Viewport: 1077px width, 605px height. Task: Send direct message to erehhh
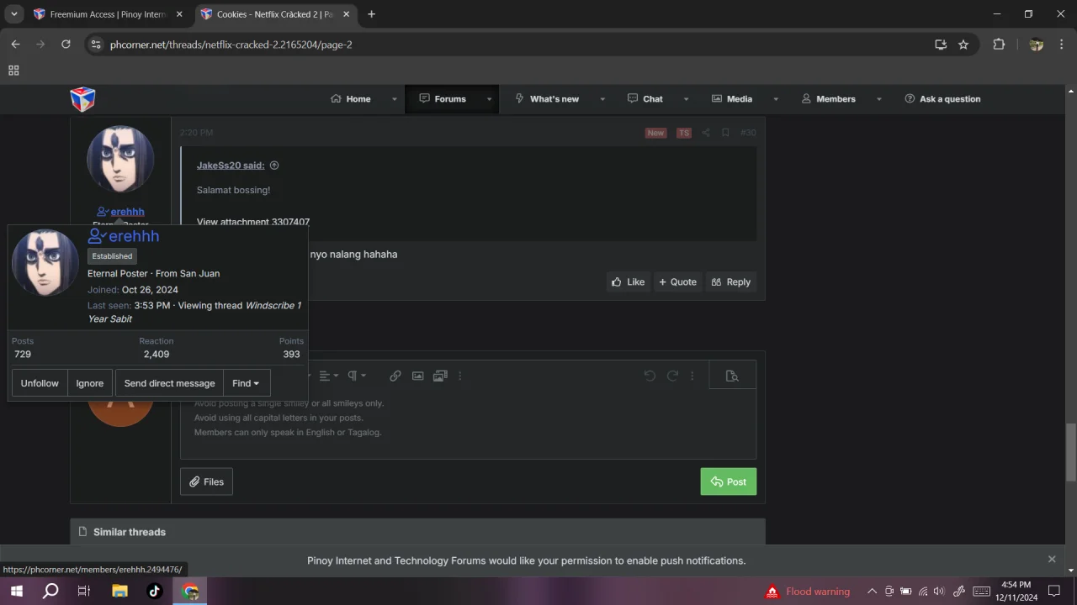pyautogui.click(x=169, y=383)
